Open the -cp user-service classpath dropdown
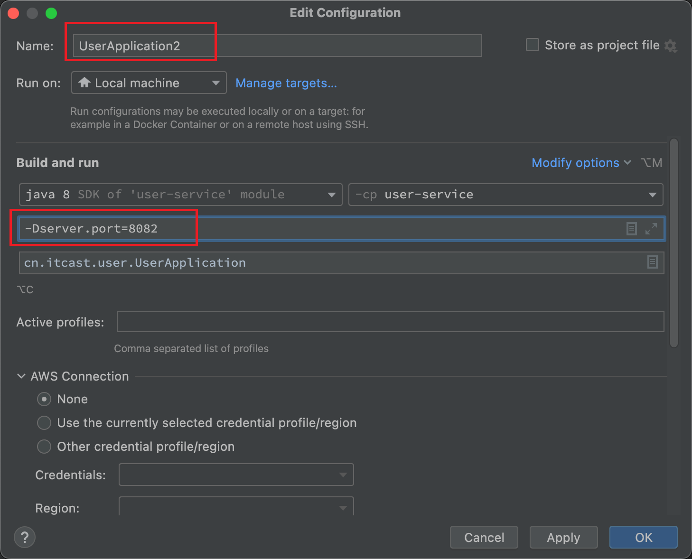Image resolution: width=692 pixels, height=559 pixels. click(x=505, y=195)
